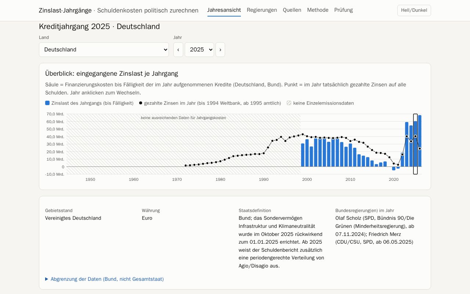The height and width of the screenshot is (294, 470).
Task: Click the 'Bundesregierung(en) im Jahr' label
Action: [x=365, y=211]
